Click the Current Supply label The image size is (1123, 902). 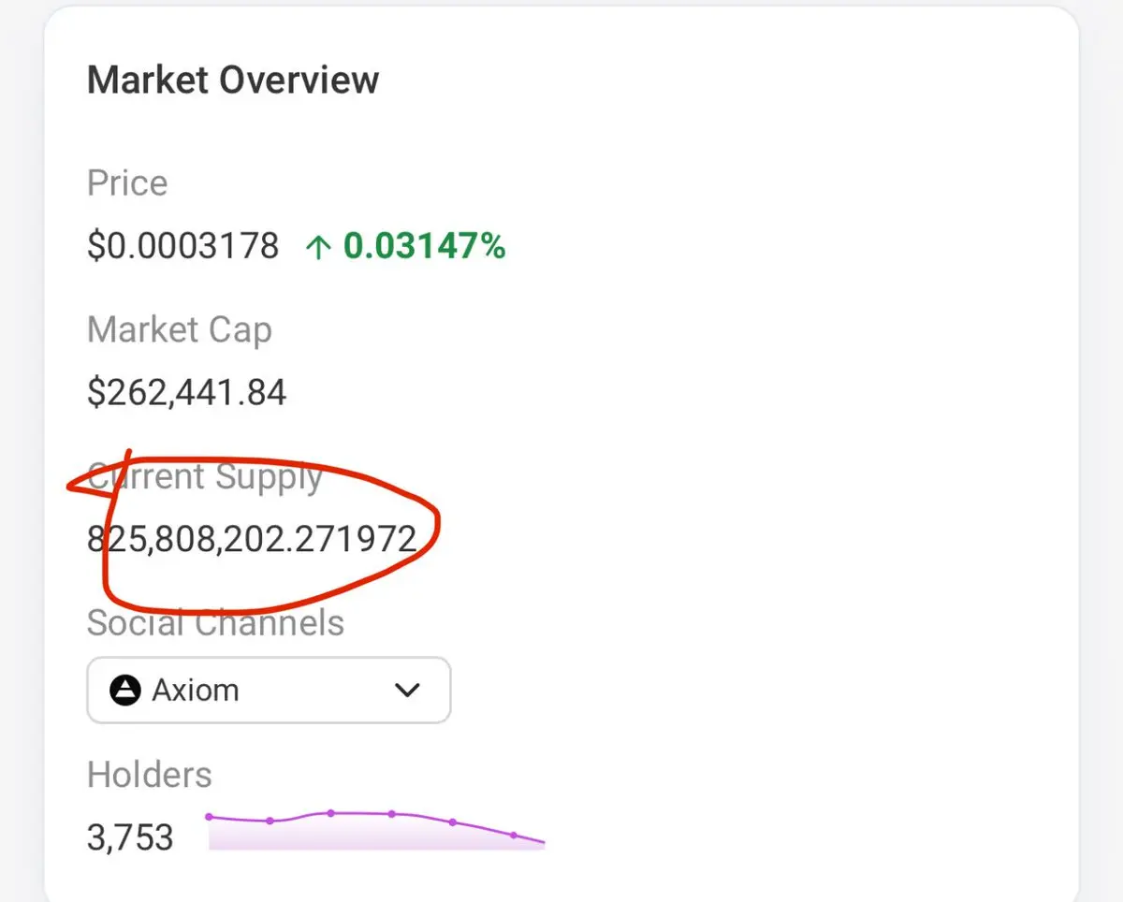pos(205,476)
